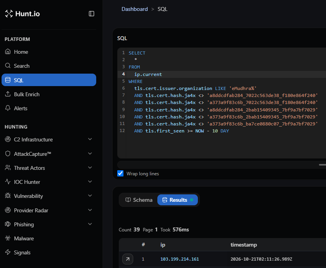Expand the Threat Actors chevron
This screenshot has height=268, width=326.
pyautogui.click(x=90, y=167)
